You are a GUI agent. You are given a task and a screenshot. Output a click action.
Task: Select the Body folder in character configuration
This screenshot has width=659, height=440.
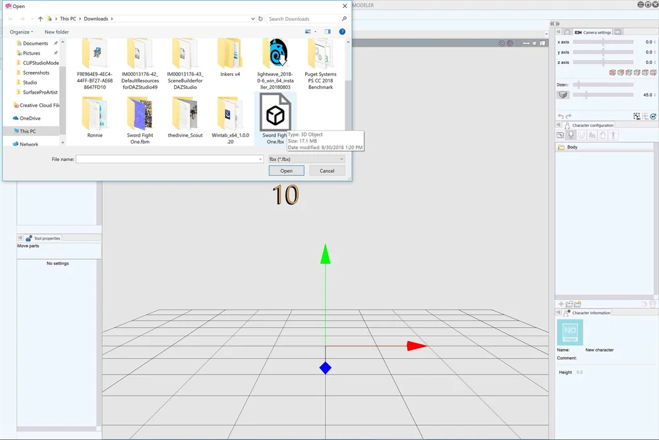[604, 147]
